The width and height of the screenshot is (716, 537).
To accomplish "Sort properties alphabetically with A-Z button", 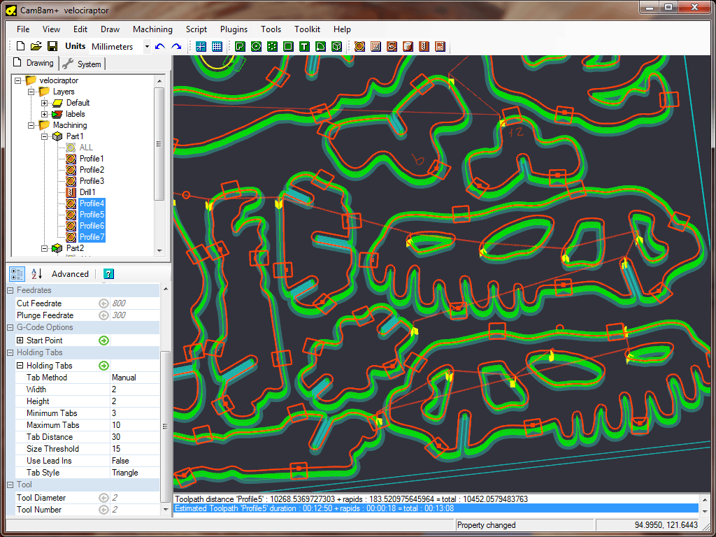I will tap(36, 273).
